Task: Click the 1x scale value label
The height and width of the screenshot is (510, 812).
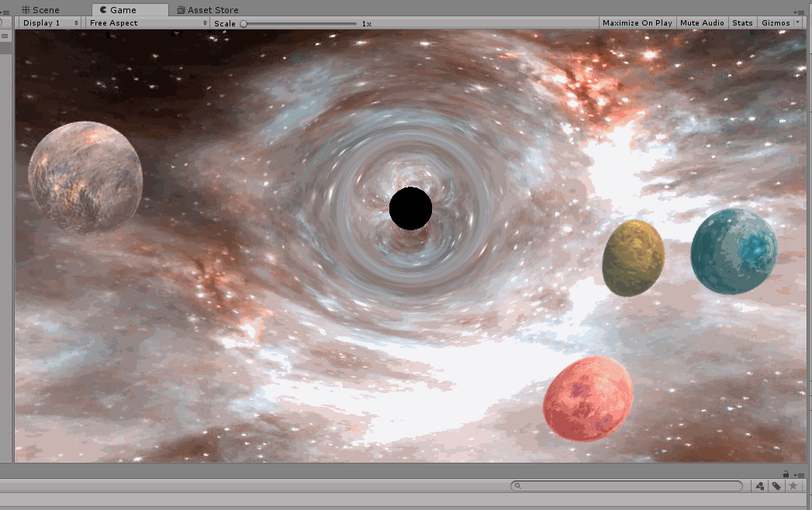Action: [x=367, y=24]
